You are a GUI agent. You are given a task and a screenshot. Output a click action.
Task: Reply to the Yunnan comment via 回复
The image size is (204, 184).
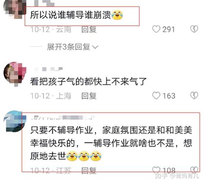point(89,29)
